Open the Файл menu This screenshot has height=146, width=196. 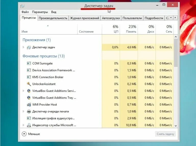(25, 12)
